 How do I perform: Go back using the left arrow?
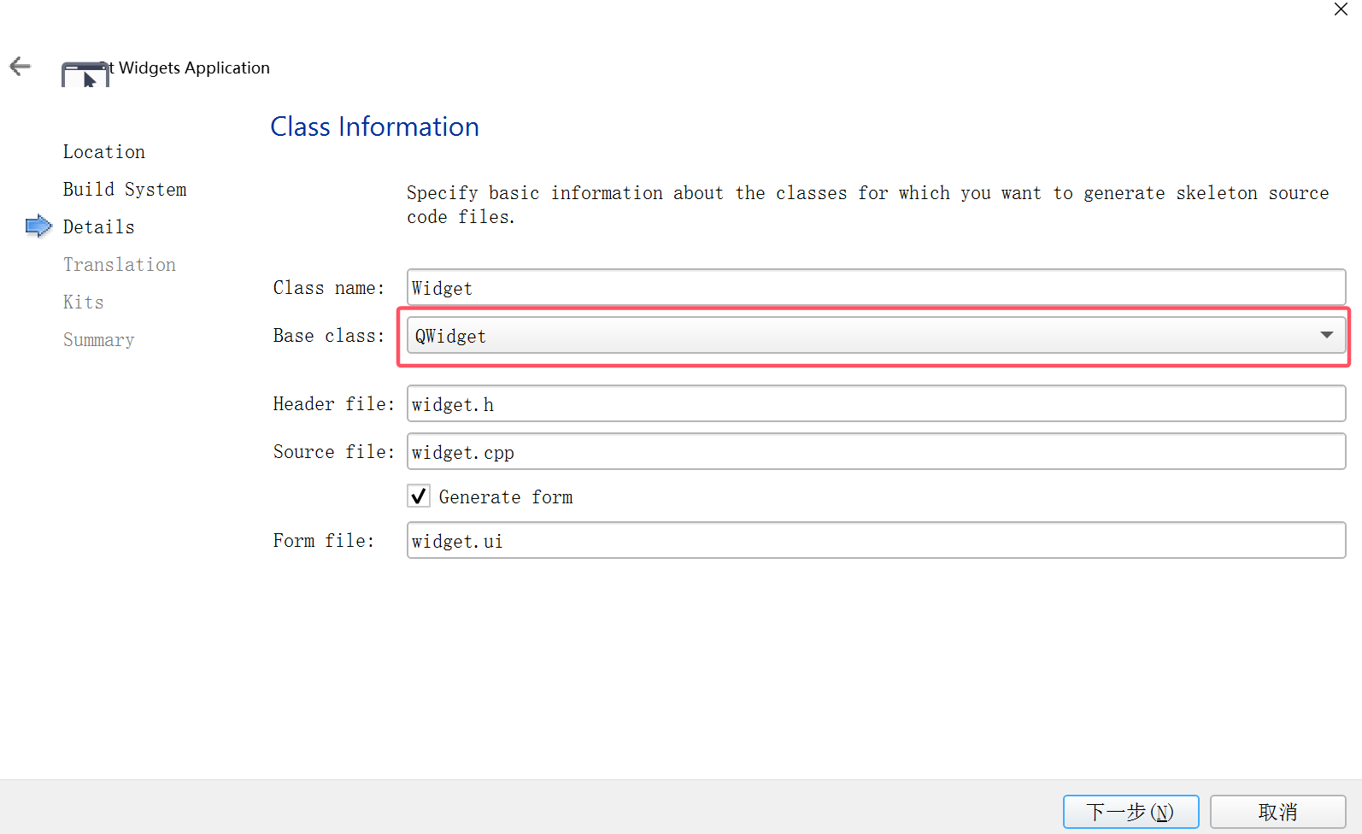(x=20, y=66)
